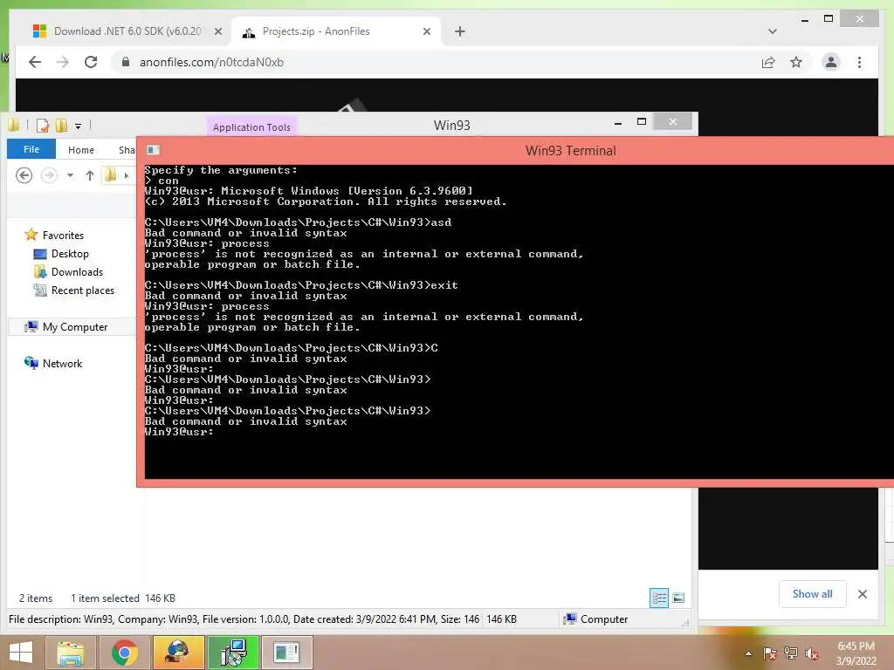Open Home ribbon tab in Explorer
894x670 pixels.
click(x=81, y=150)
